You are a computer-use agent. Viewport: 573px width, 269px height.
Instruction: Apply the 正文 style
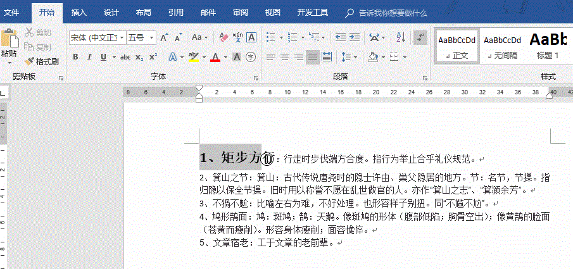[x=457, y=46]
